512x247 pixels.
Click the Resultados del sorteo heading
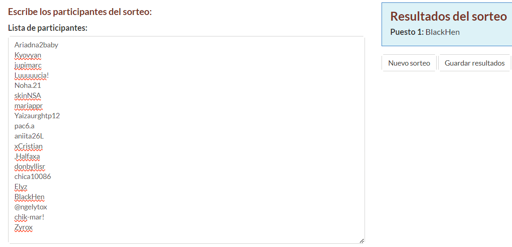pyautogui.click(x=448, y=16)
